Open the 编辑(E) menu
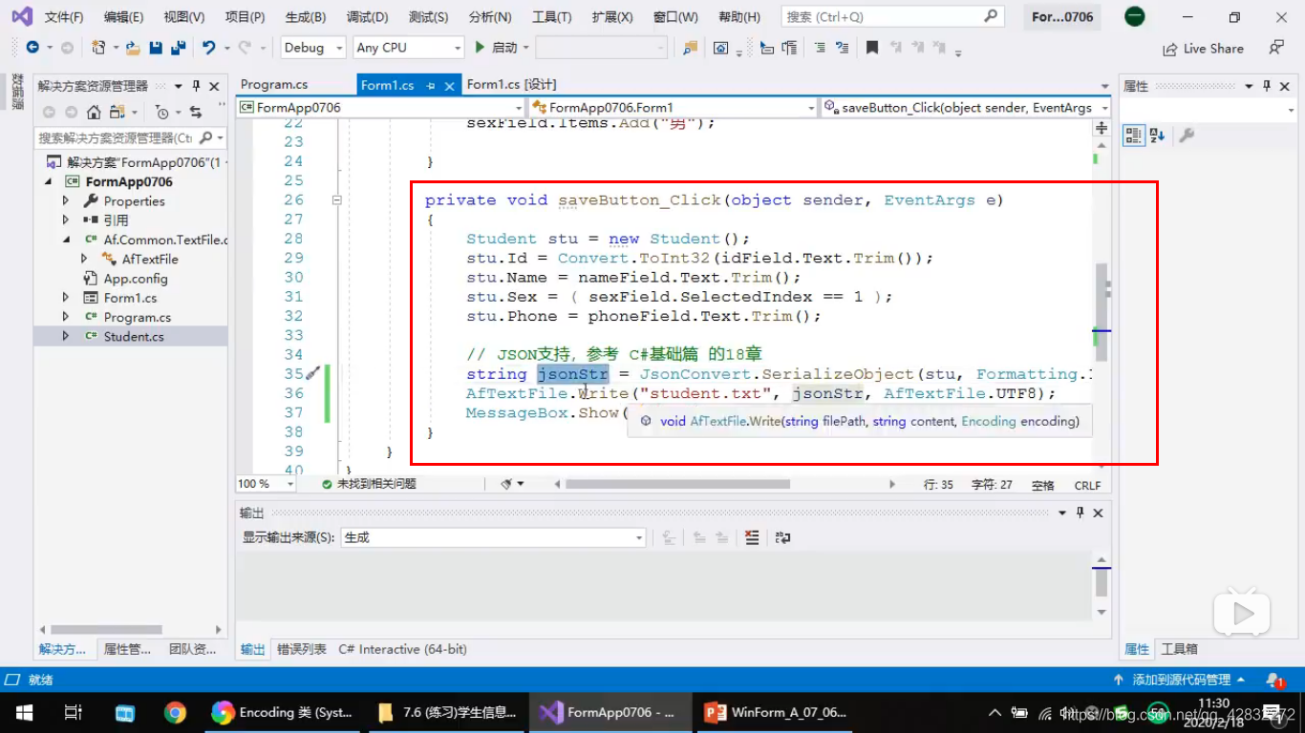 (x=123, y=17)
